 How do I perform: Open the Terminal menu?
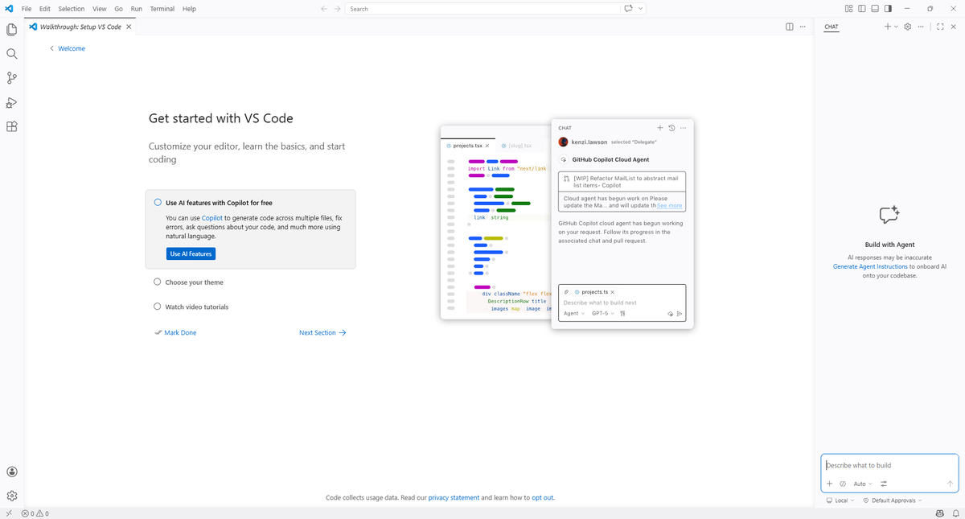pos(162,9)
